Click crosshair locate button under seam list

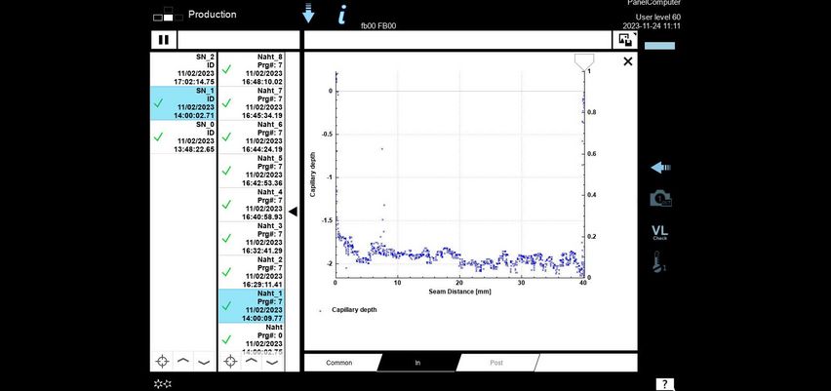point(229,361)
